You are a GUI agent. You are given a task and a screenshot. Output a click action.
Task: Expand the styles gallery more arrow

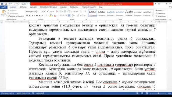pyautogui.click(x=153, y=16)
